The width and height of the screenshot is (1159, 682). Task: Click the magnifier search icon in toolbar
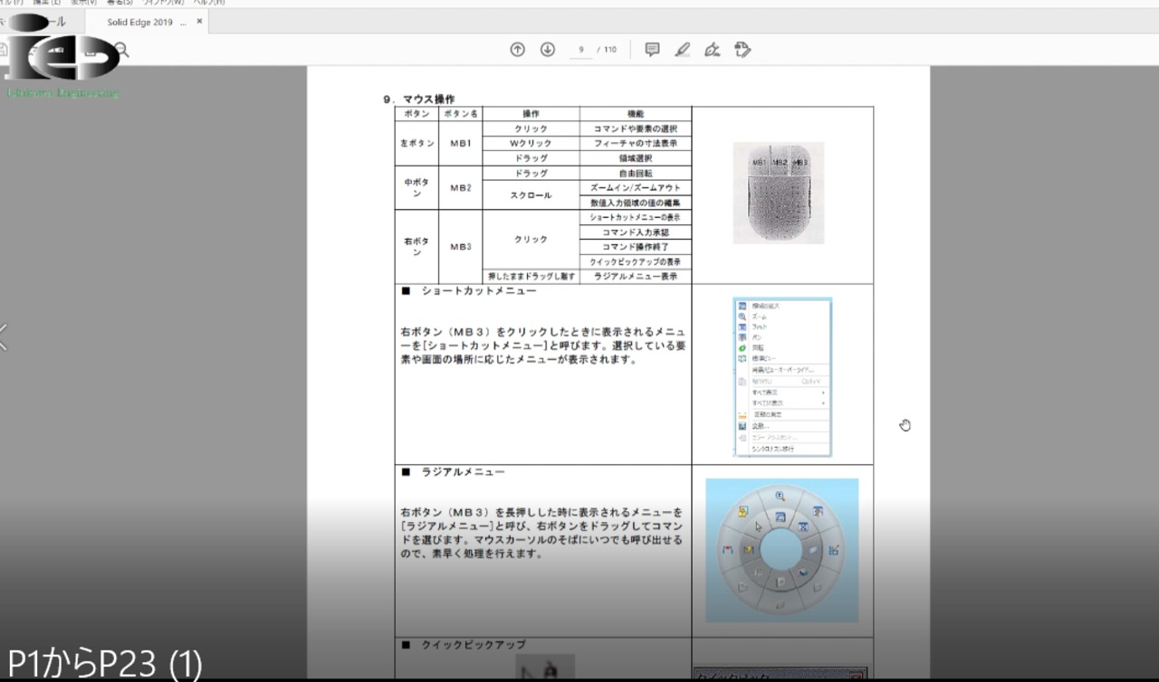121,51
